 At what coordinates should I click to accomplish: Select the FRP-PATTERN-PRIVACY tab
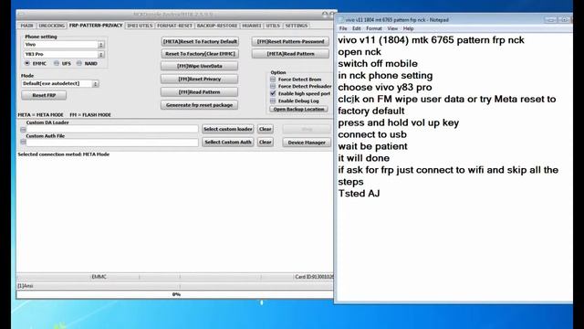pyautogui.click(x=96, y=26)
